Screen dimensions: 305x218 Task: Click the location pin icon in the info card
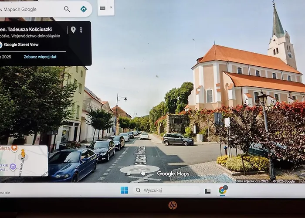click(73, 30)
